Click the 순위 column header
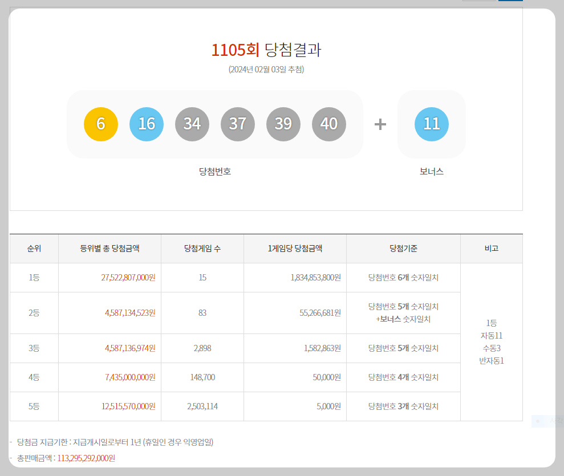Image resolution: width=564 pixels, height=476 pixels. 34,249
